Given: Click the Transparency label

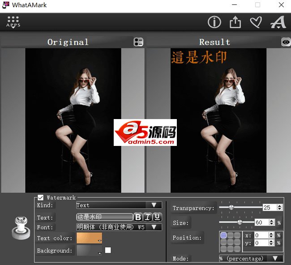Looking at the screenshot, I should pyautogui.click(x=193, y=208).
